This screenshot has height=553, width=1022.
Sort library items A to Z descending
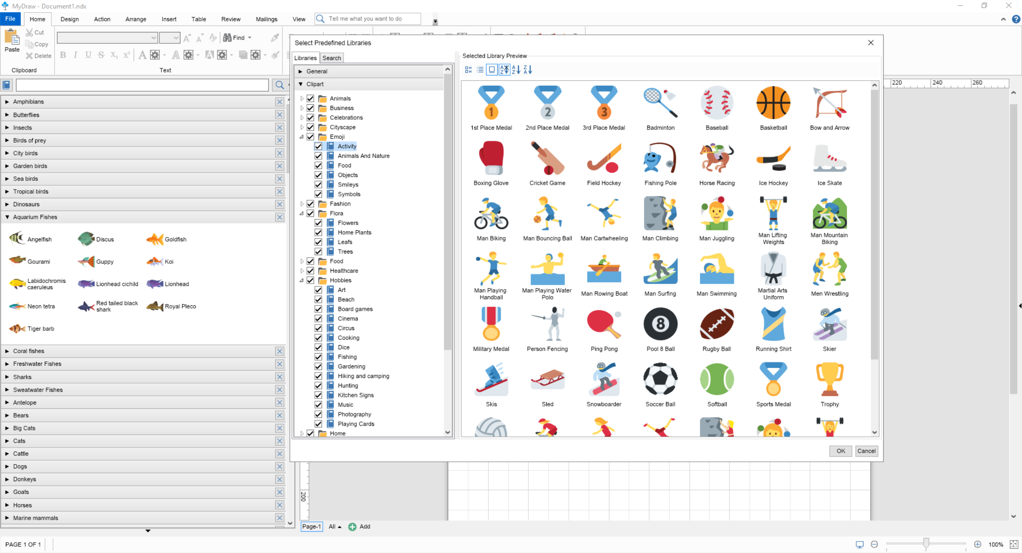point(517,70)
